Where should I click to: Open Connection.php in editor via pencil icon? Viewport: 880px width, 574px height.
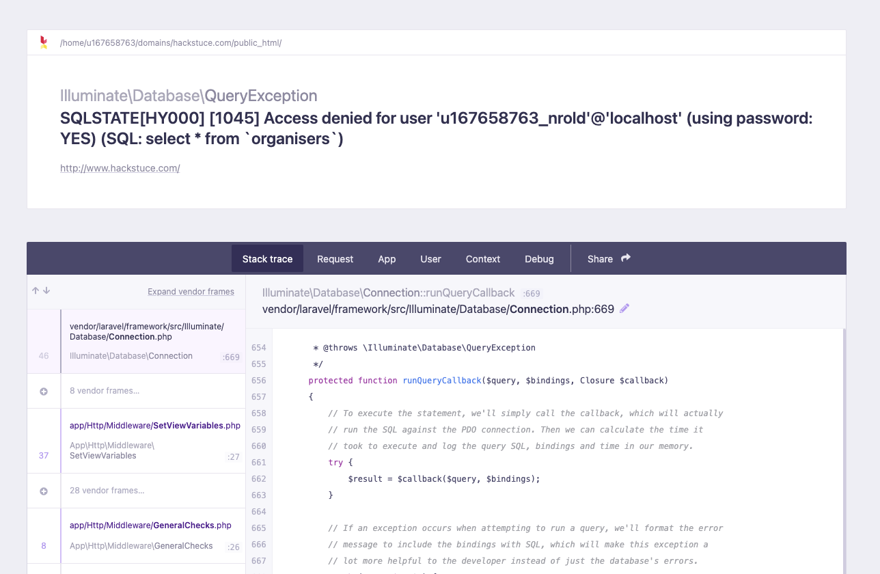[x=624, y=308]
